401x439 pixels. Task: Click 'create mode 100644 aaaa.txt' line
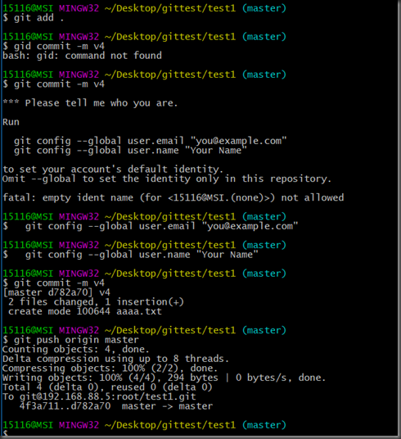click(x=85, y=311)
